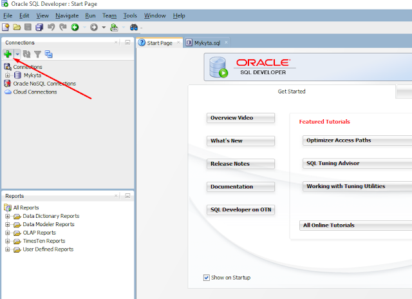Click the Save All toolbar icon
The height and width of the screenshot is (299, 412).
(x=39, y=27)
